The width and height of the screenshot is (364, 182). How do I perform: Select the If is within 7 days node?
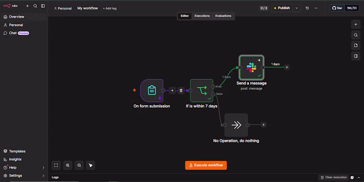point(202,91)
